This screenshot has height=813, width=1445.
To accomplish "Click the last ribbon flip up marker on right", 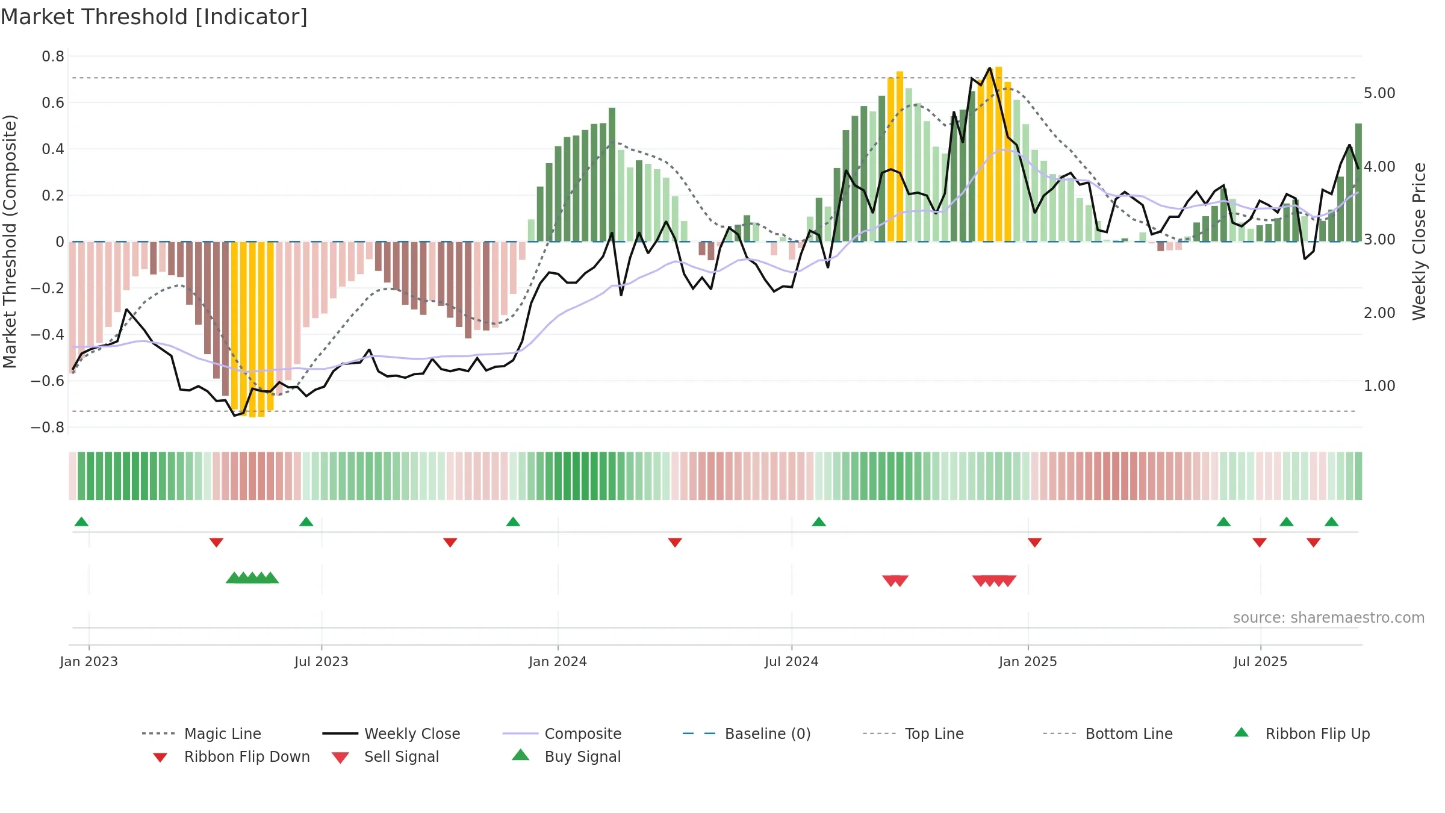I will coord(1331,522).
